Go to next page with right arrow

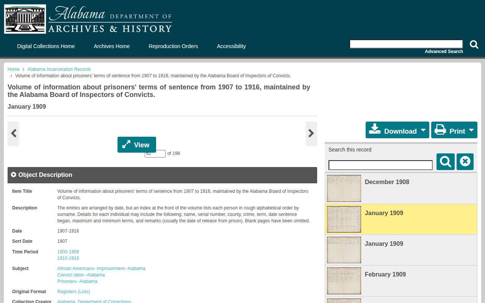point(311,133)
